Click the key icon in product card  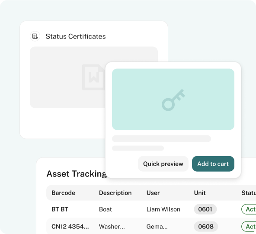(173, 100)
